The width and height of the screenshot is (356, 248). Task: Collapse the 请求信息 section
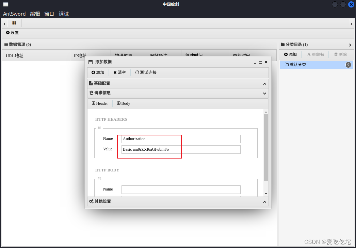178,93
